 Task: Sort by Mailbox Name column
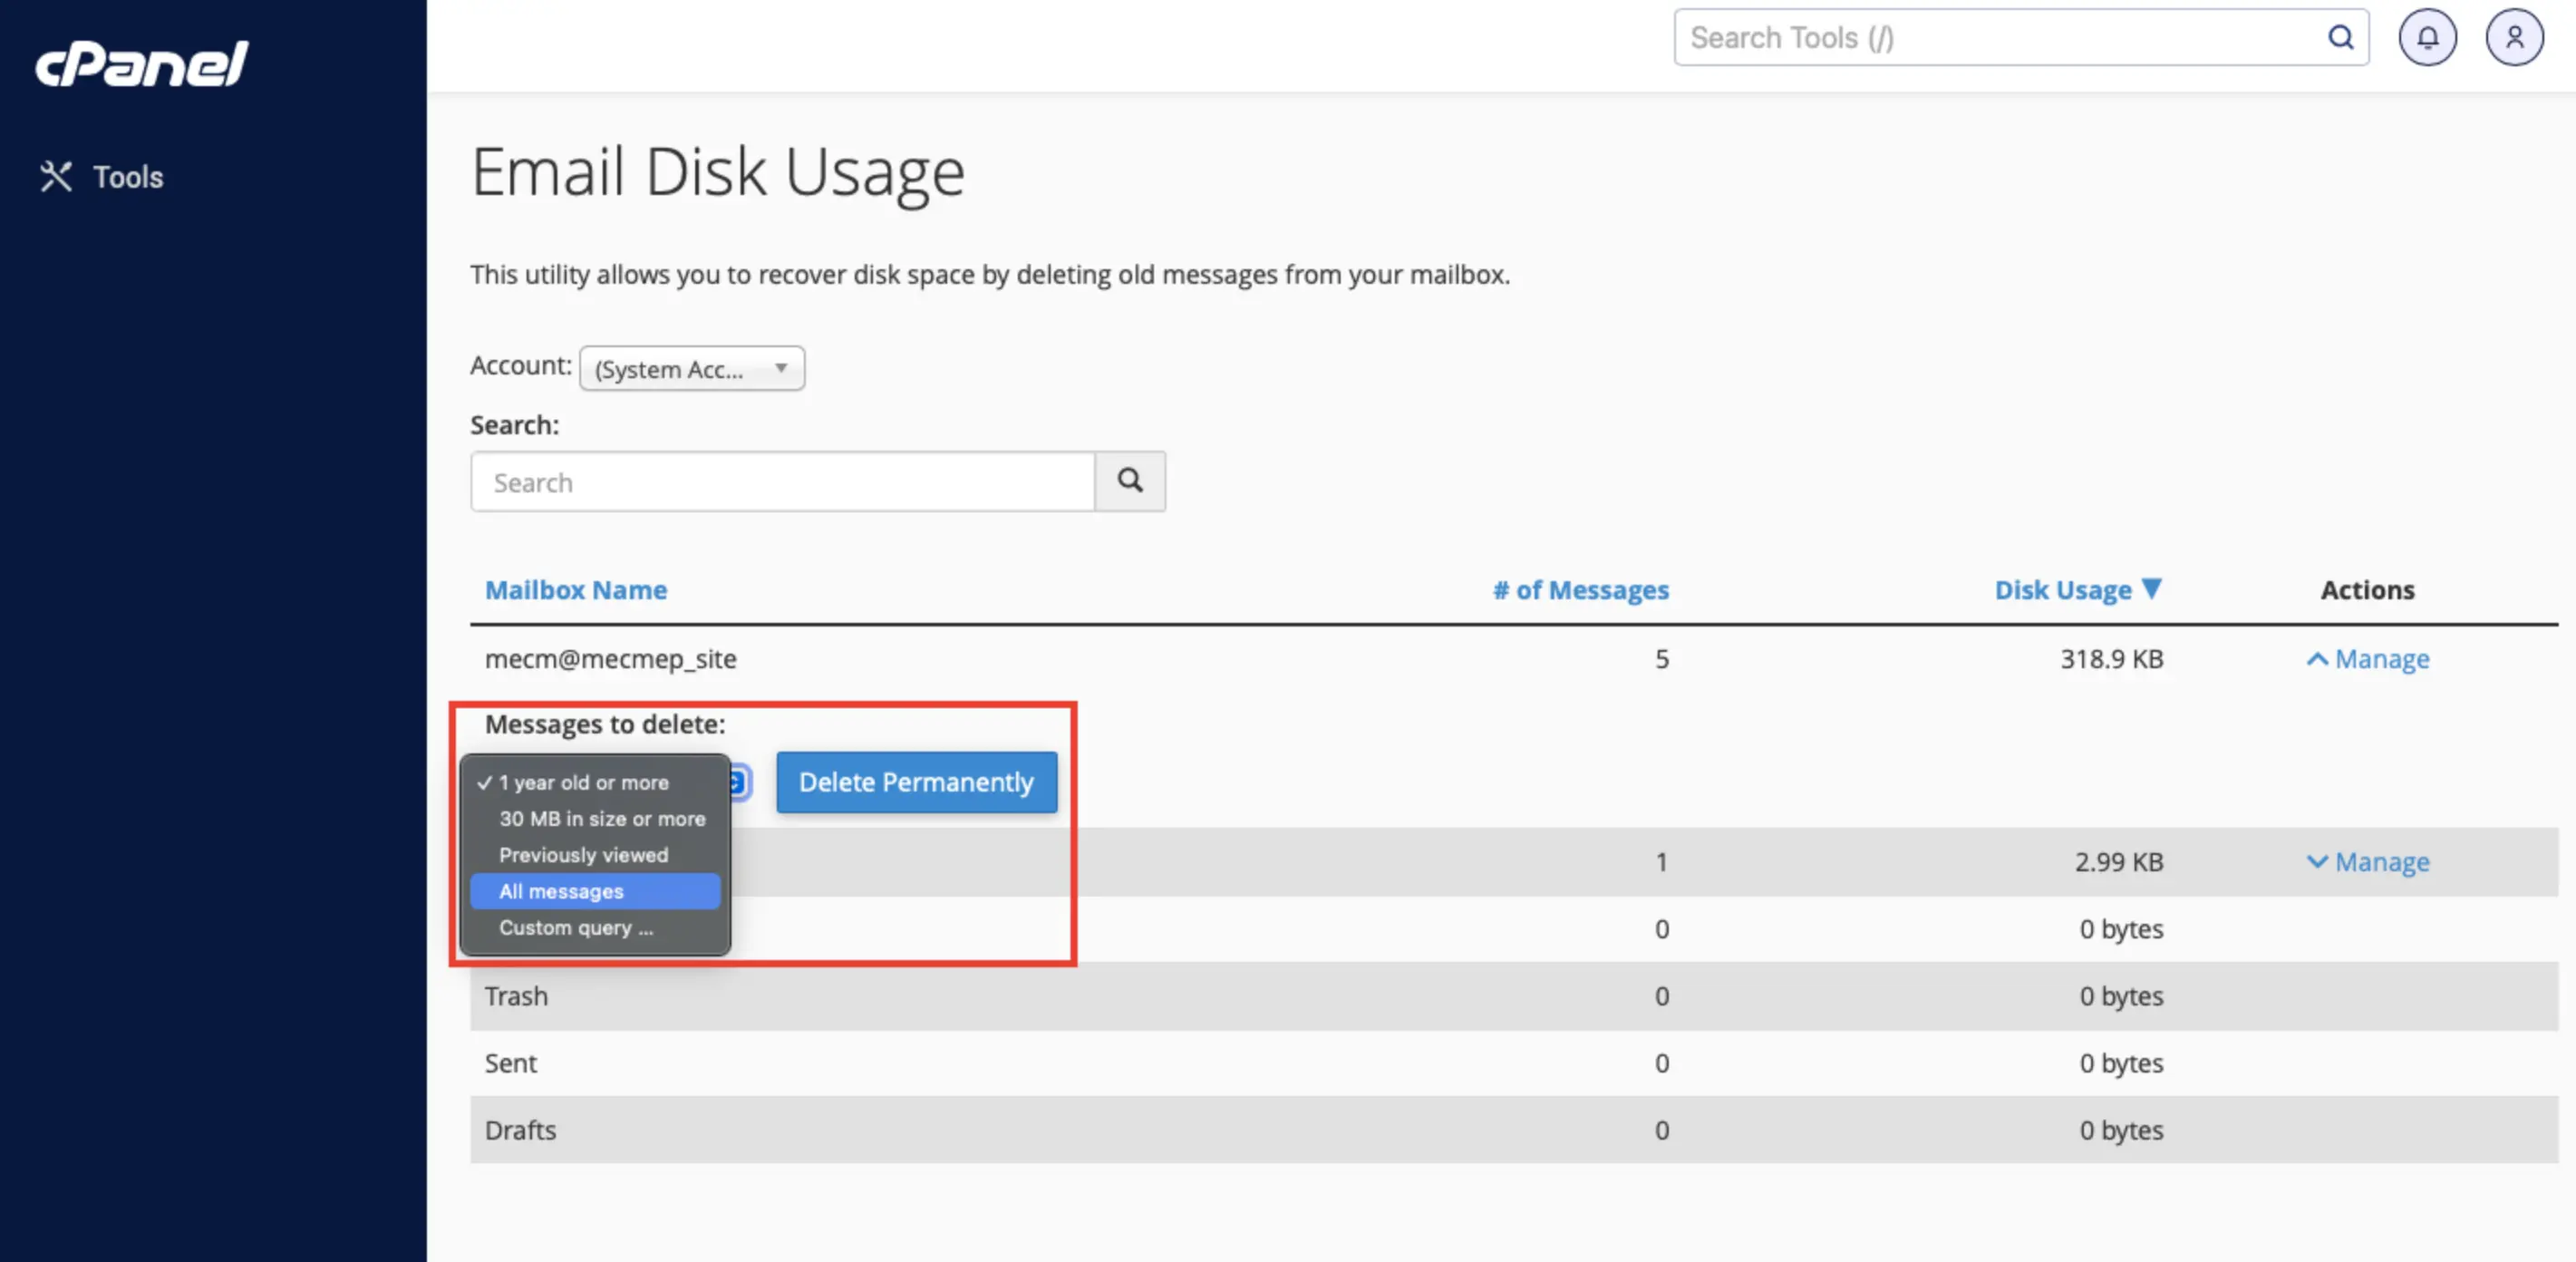click(x=576, y=590)
